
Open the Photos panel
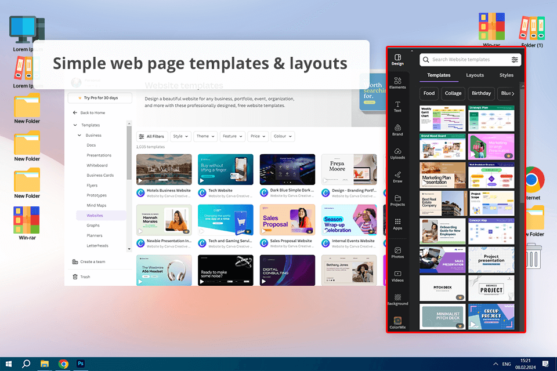(397, 252)
